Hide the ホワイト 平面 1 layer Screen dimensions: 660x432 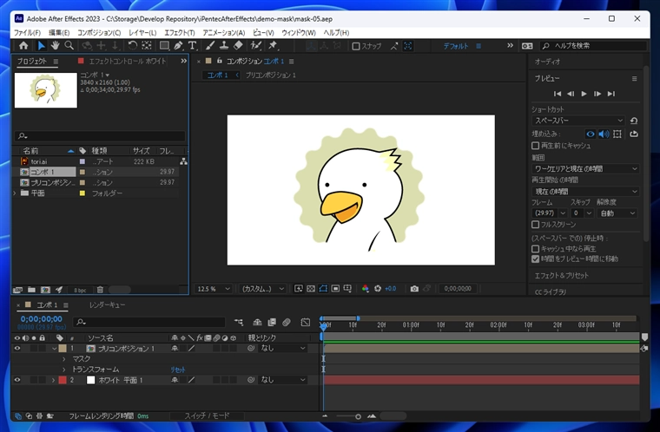(x=17, y=380)
